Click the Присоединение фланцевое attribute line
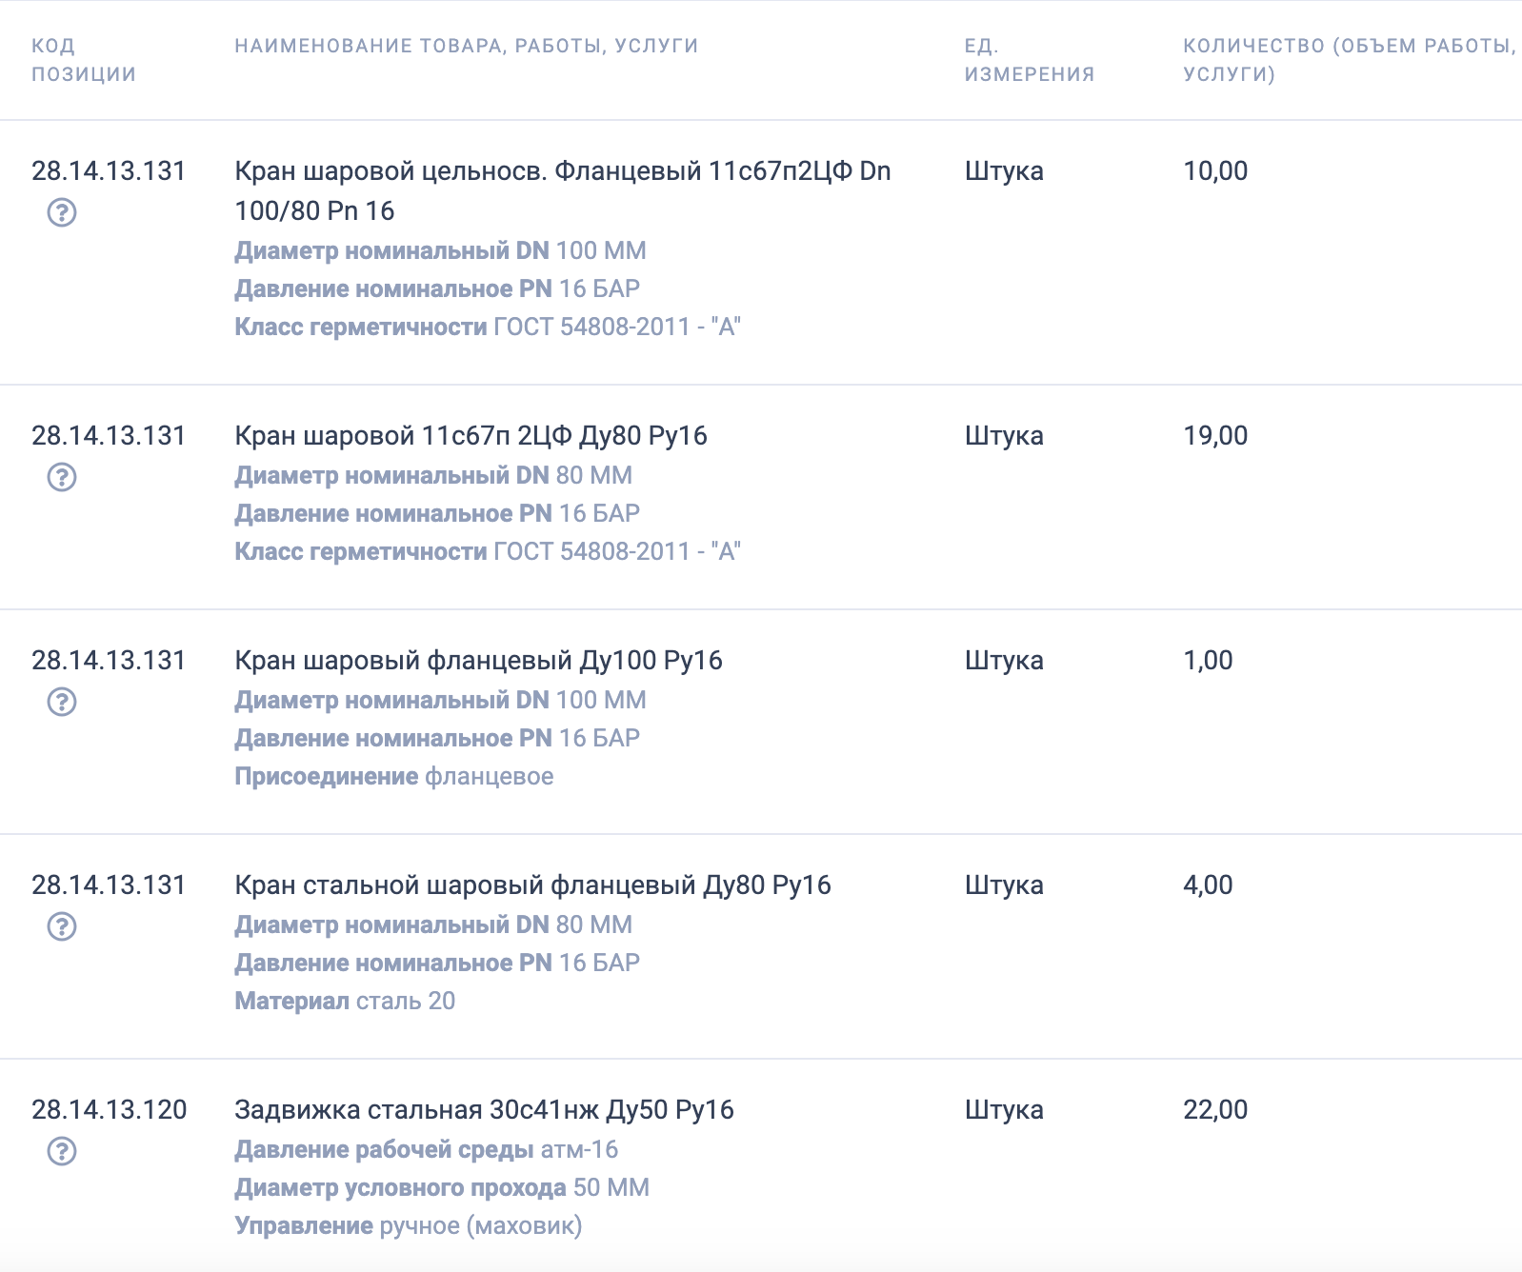 [x=394, y=777]
